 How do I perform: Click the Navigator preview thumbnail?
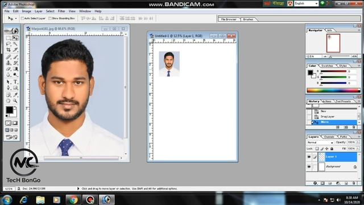pos(333,43)
